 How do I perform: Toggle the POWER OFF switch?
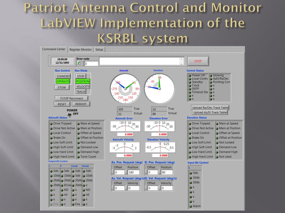coord(69,114)
